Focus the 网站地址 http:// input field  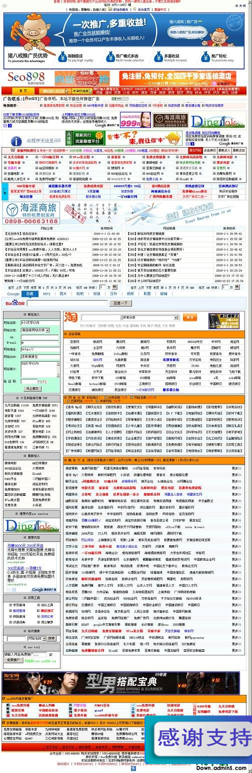40,349
